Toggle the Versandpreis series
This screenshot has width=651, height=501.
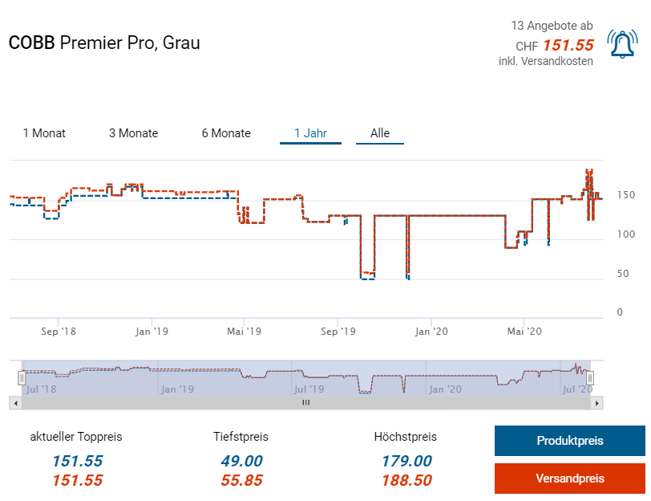point(569,479)
